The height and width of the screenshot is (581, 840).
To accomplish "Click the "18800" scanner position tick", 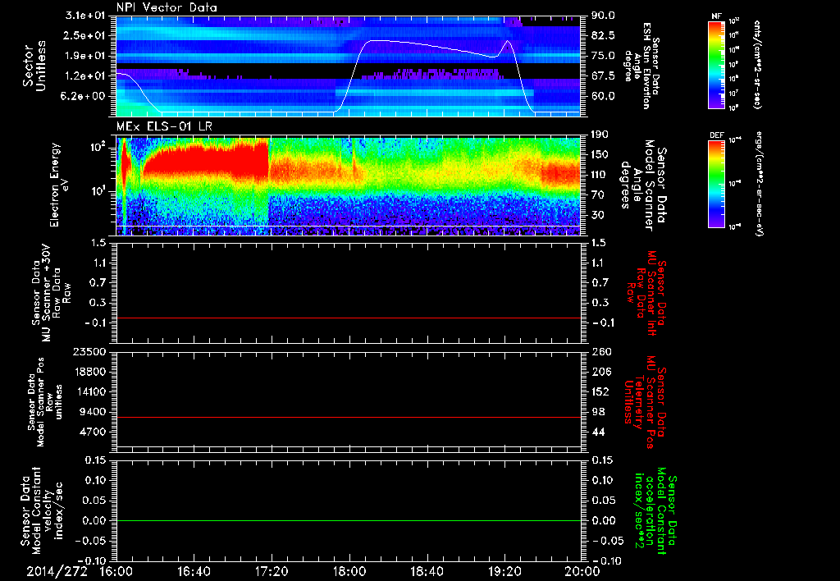I will coord(90,372).
